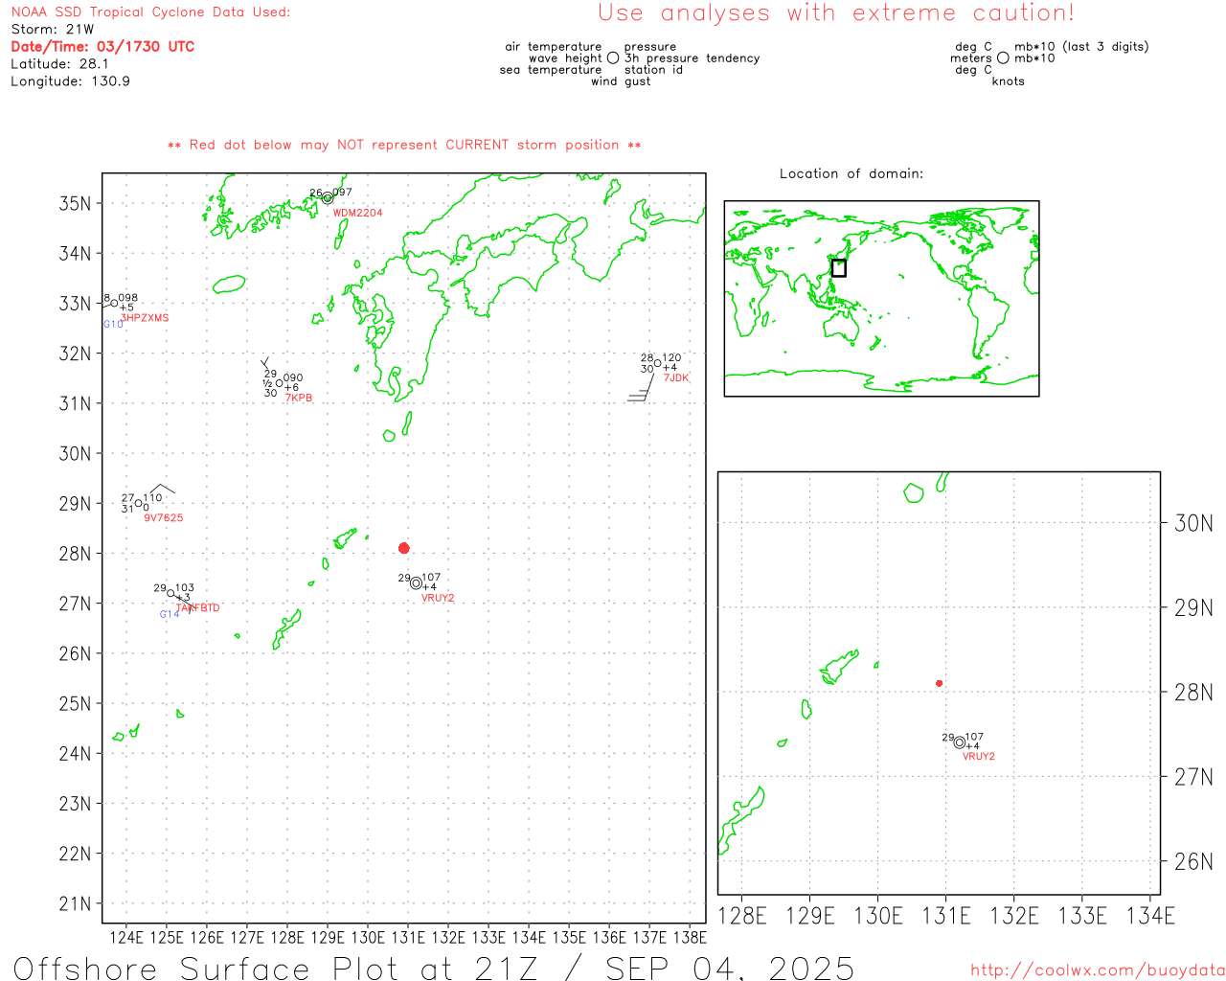Click the red storm dot in zoomed inset map
The height and width of the screenshot is (981, 1226).
[x=939, y=683]
